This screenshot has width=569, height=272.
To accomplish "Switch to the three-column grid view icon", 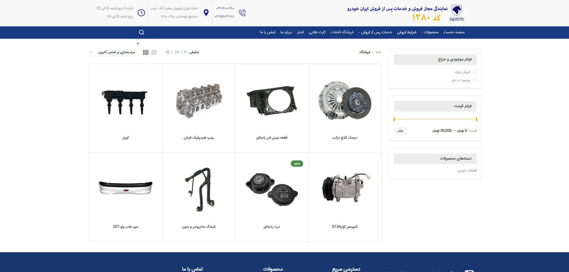I will (154, 52).
